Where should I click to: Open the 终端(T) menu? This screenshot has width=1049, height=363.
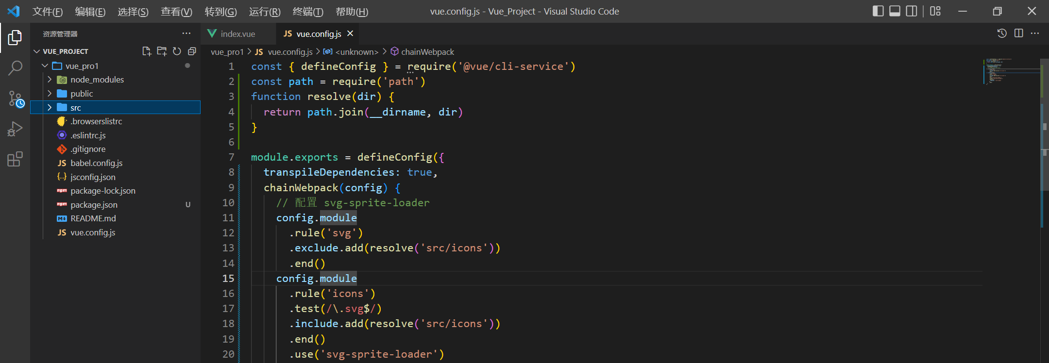(308, 12)
